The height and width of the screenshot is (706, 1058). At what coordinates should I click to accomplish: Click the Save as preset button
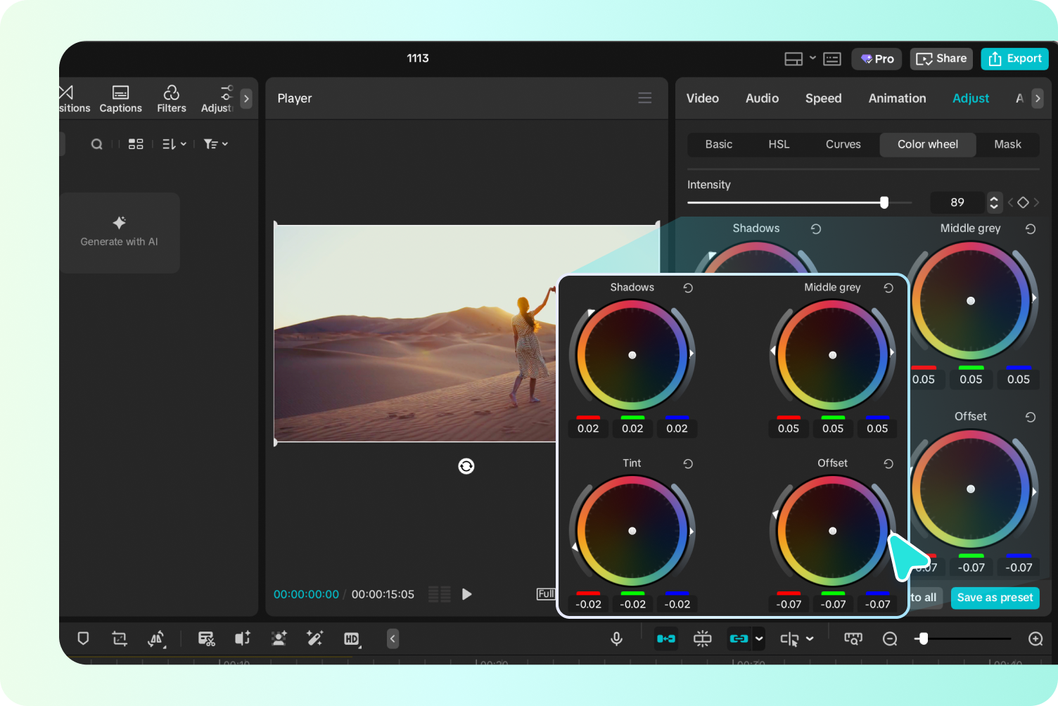[x=995, y=598]
